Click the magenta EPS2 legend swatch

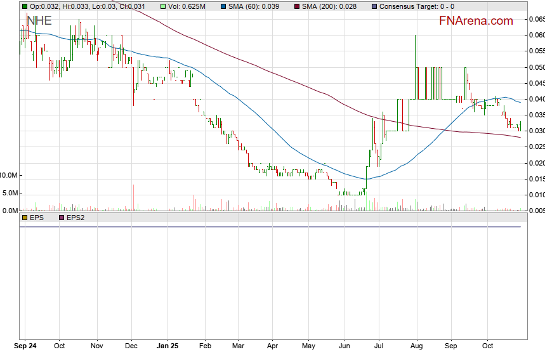pos(62,218)
